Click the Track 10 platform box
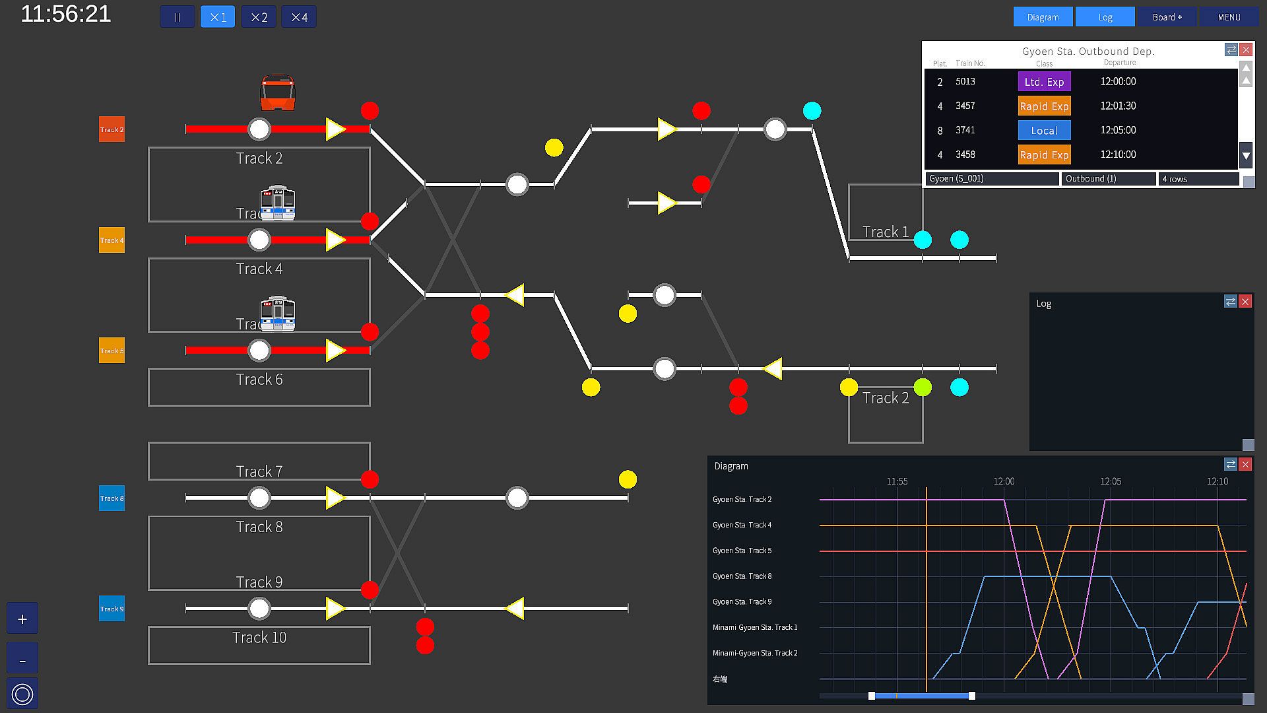 pos(259,645)
